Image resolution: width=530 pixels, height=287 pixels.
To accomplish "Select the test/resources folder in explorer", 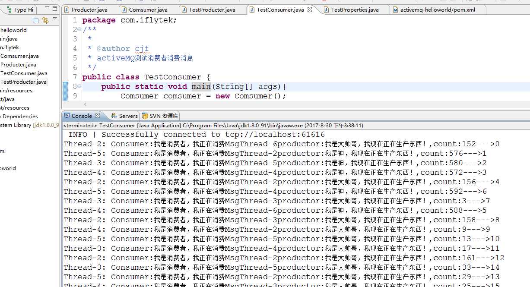I will click(15, 108).
